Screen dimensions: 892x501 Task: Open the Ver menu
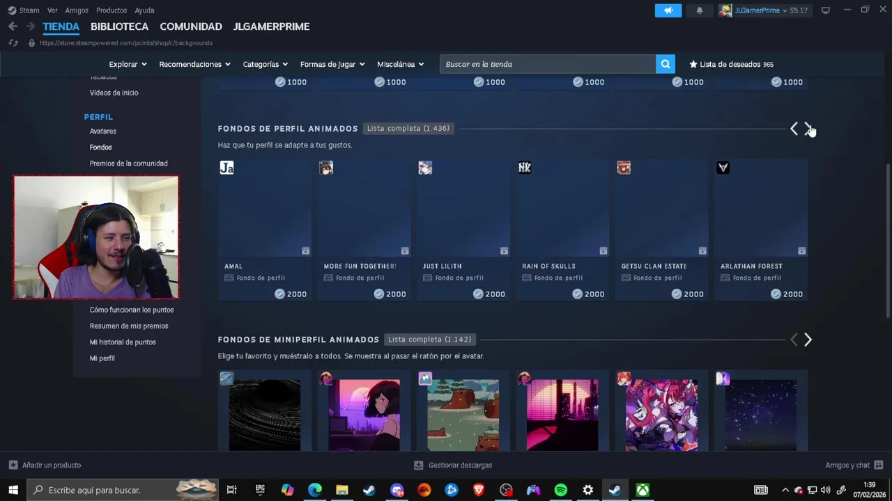[52, 10]
